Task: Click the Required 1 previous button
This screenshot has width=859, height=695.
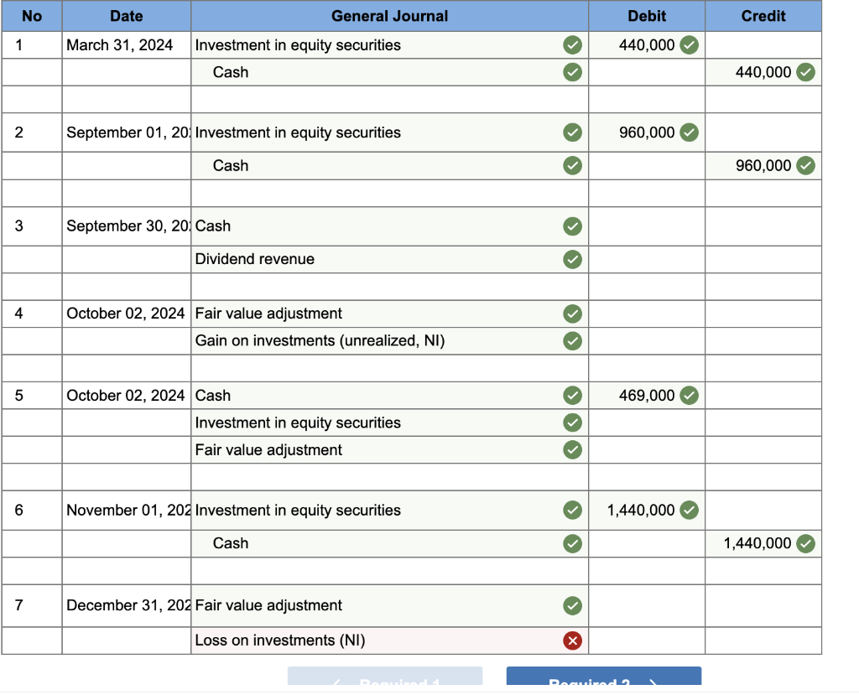Action: tap(385, 677)
